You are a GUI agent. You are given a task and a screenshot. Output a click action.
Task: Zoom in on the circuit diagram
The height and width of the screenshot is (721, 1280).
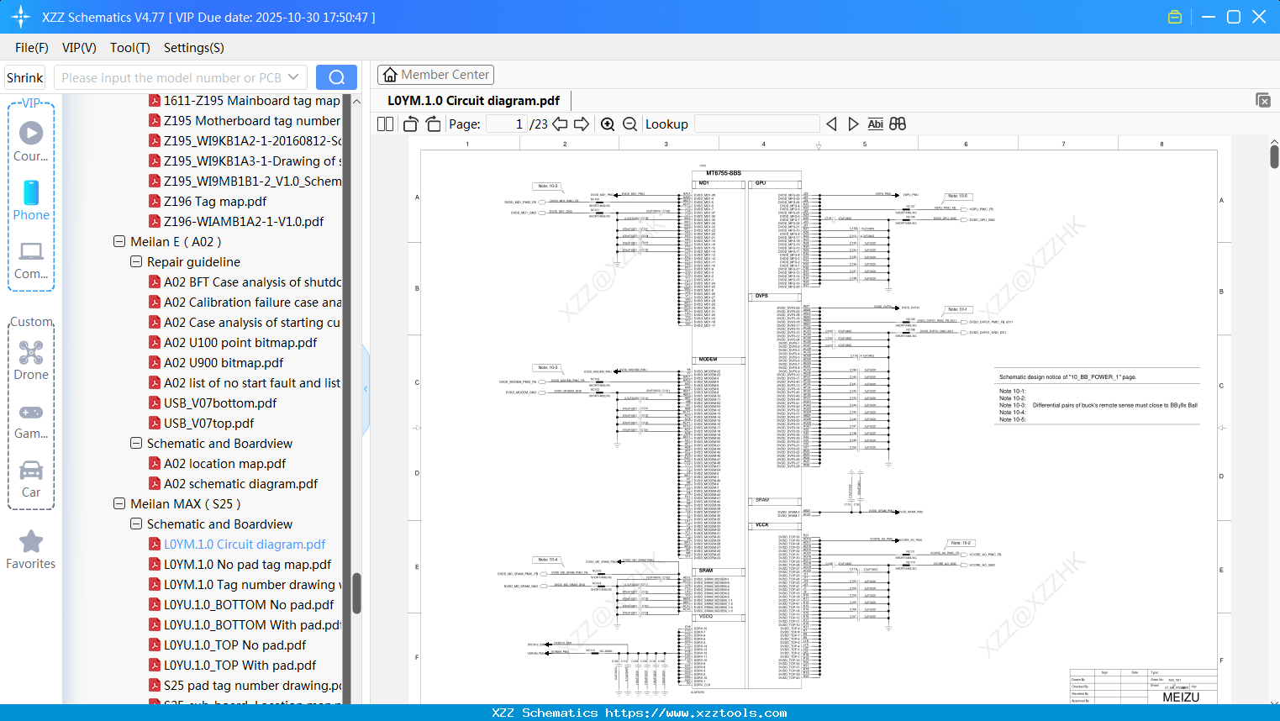(x=607, y=124)
